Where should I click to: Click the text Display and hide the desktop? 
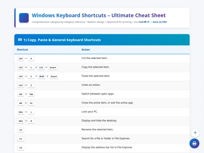99,121
